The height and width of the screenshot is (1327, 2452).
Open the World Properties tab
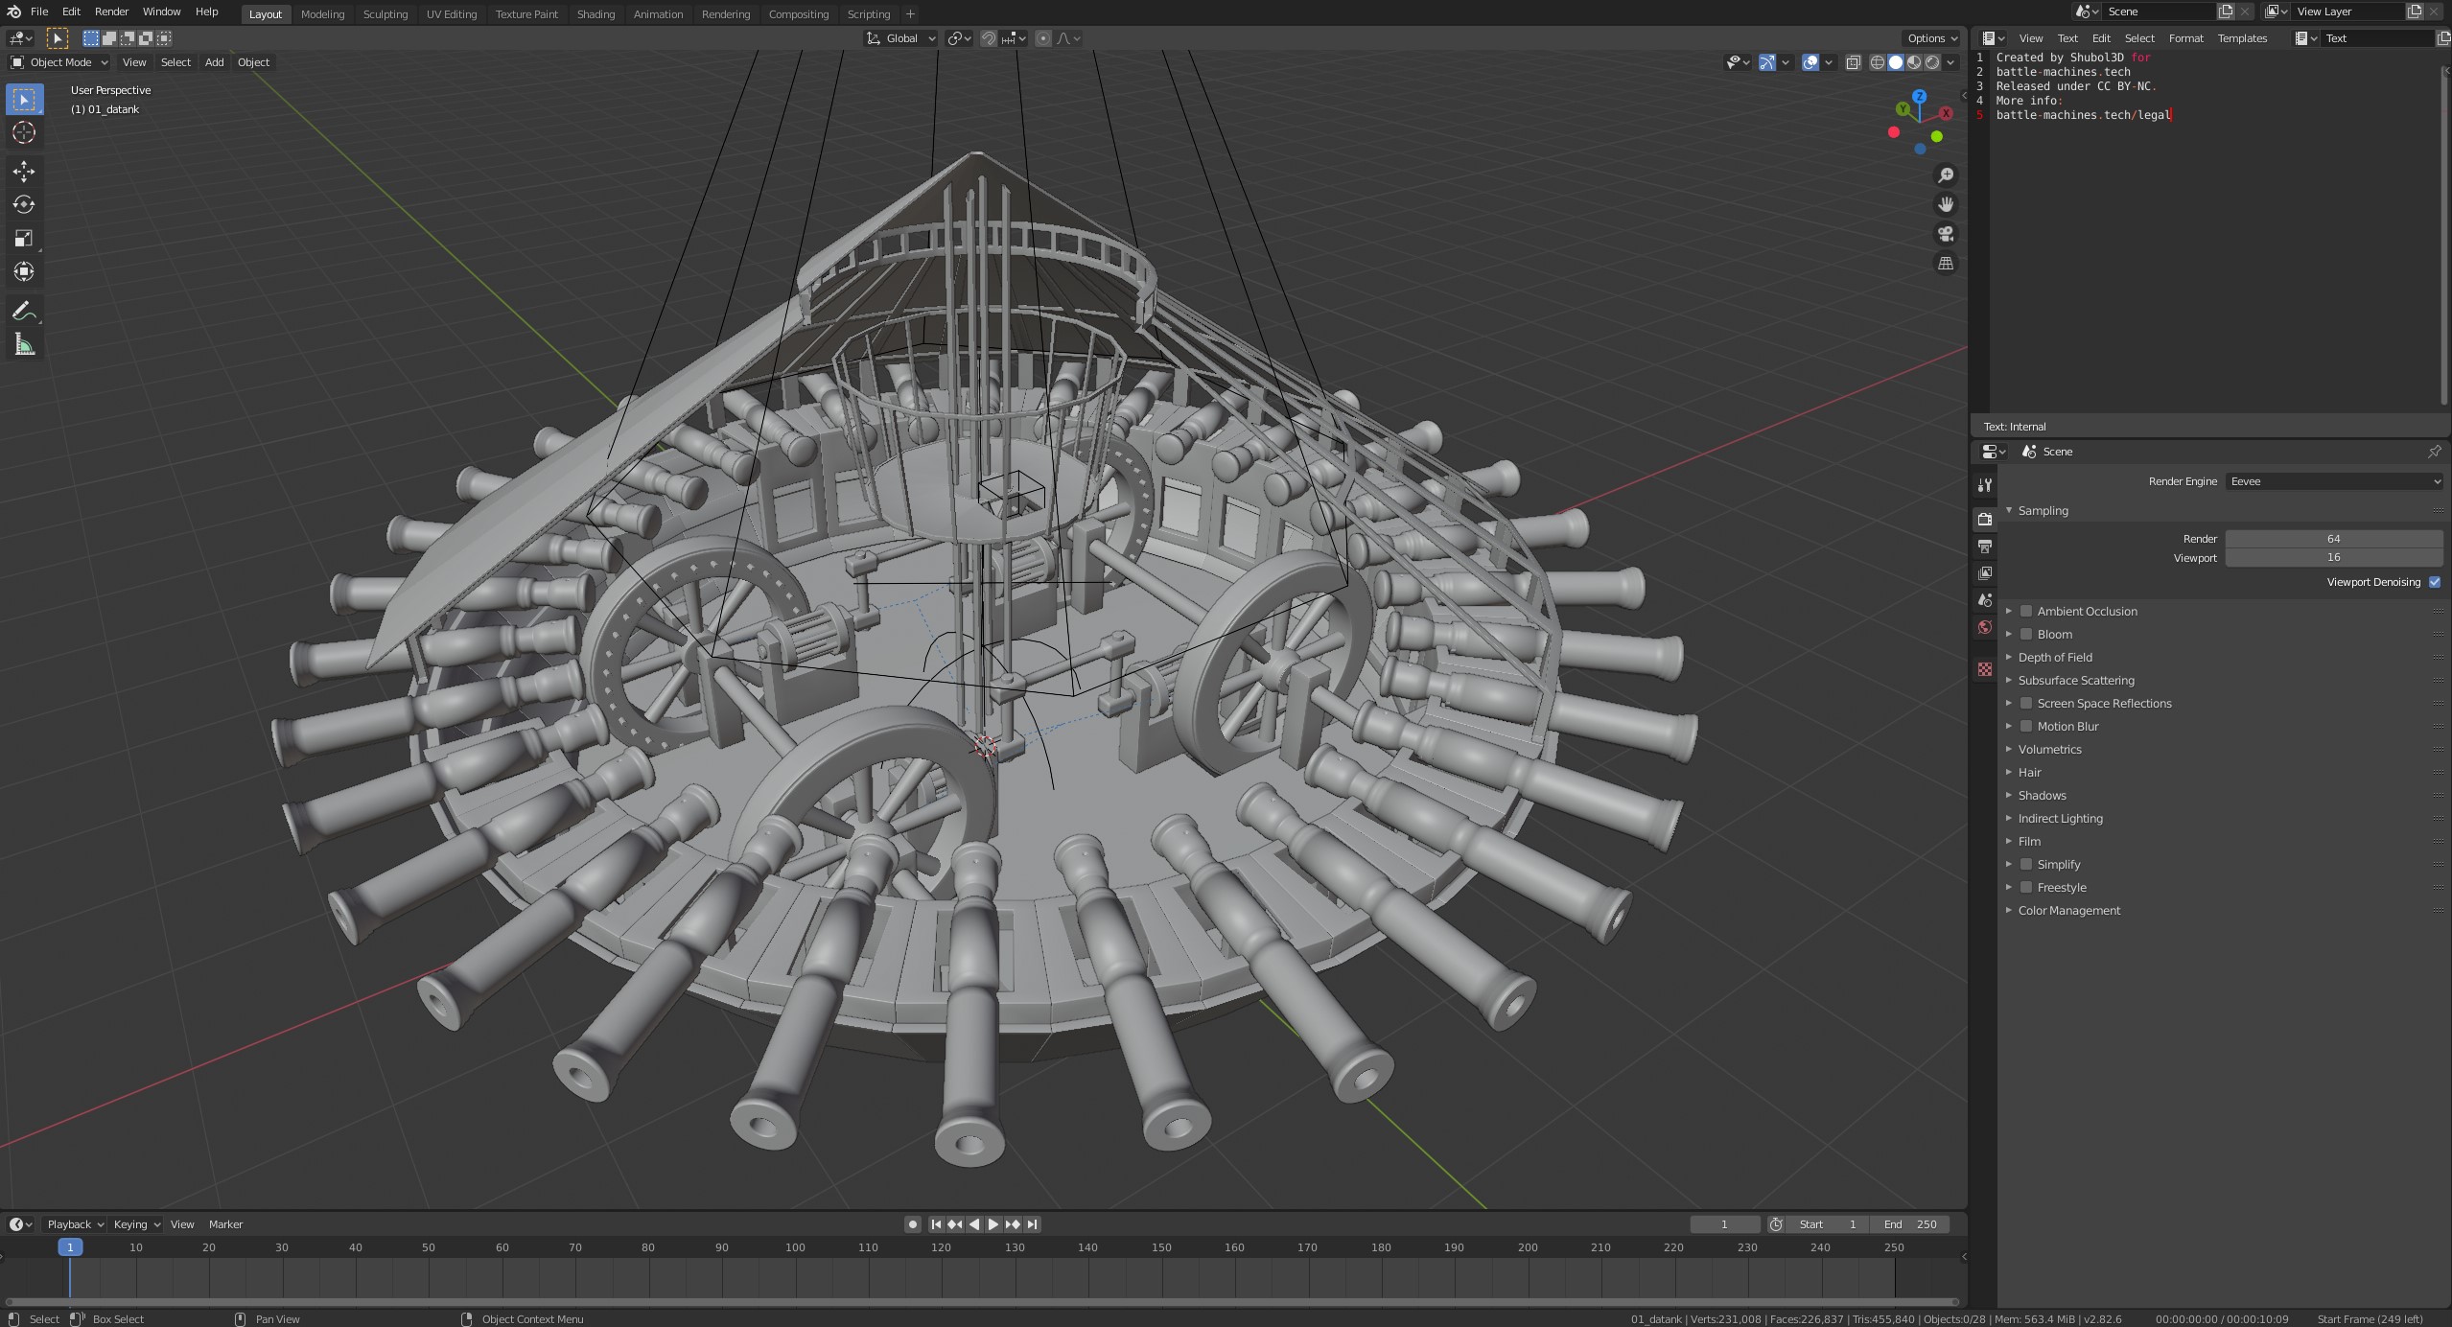pyautogui.click(x=1984, y=627)
